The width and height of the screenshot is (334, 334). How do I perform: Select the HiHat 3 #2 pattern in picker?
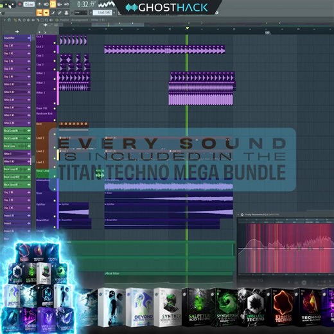(17, 161)
